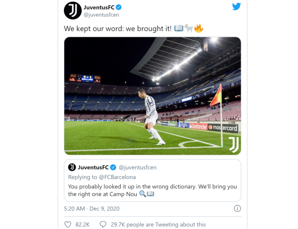
Task: Click the JuventusFC name in quoted tweet
Action: point(93,167)
